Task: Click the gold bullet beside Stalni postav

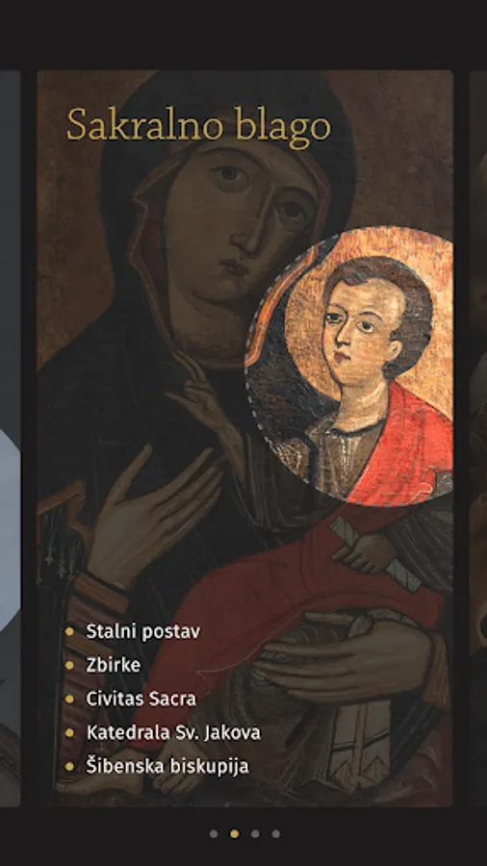Action: pos(69,632)
